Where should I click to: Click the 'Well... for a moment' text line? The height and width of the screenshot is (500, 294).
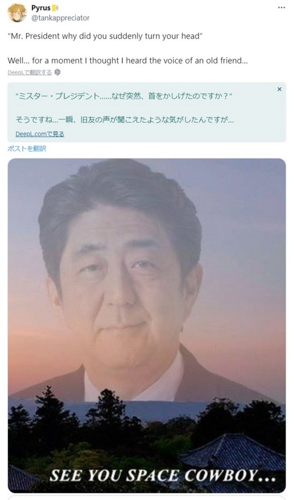[128, 61]
